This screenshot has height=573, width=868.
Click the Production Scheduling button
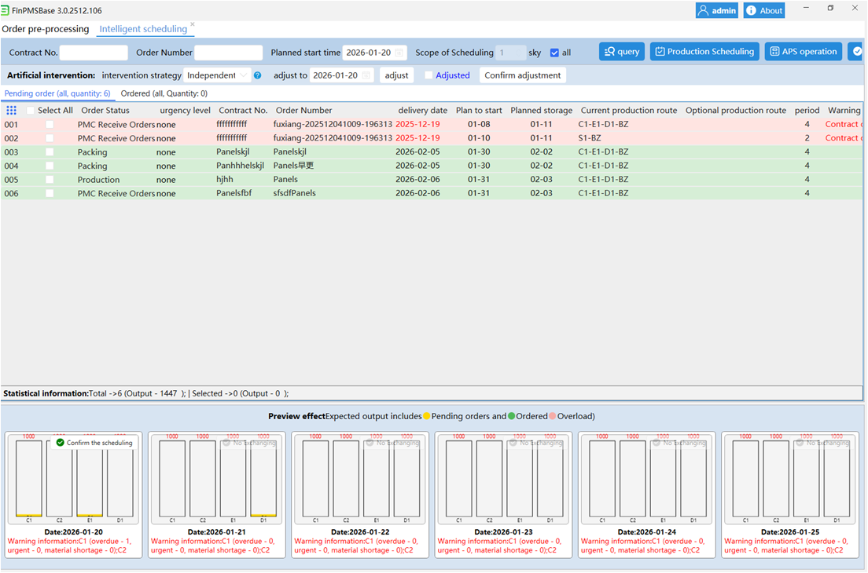coord(704,51)
